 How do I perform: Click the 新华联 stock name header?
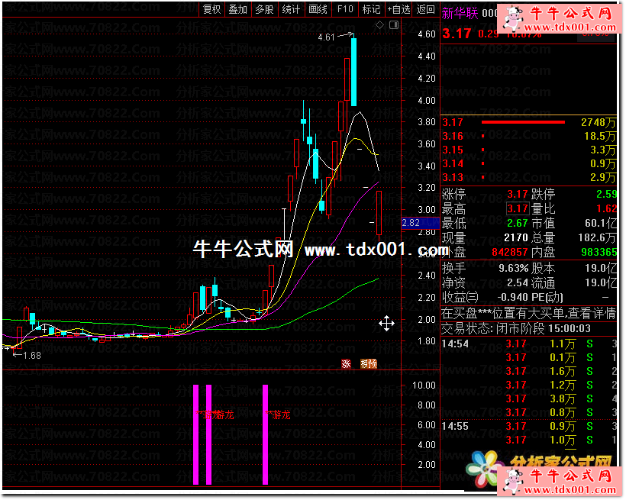460,13
